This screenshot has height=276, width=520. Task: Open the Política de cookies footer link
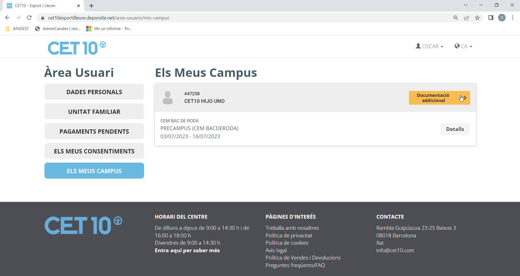coord(287,243)
